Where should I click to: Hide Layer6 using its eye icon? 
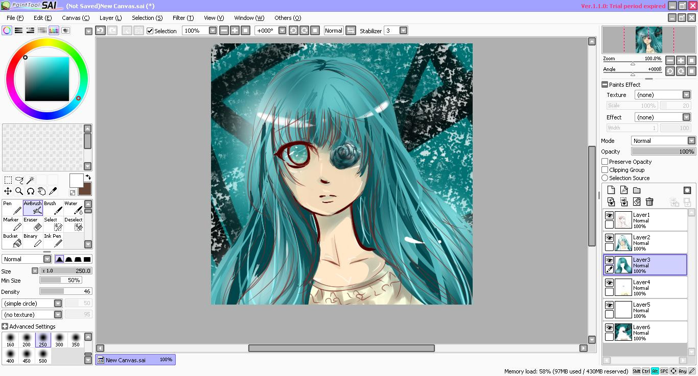tap(609, 328)
